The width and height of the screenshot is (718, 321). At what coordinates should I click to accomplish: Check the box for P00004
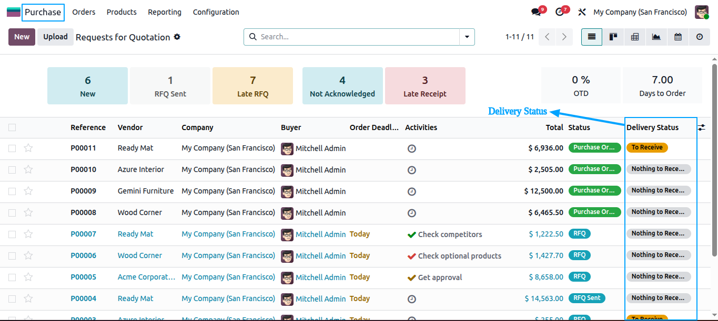pyautogui.click(x=12, y=299)
